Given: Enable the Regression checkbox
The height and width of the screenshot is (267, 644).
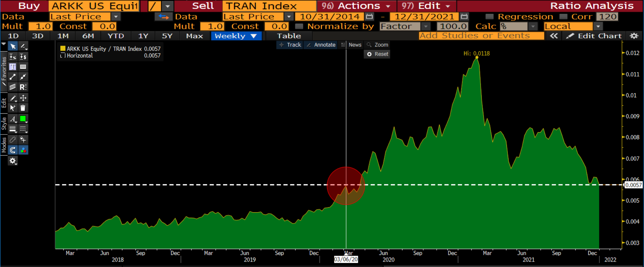Looking at the screenshot, I should click(x=489, y=16).
